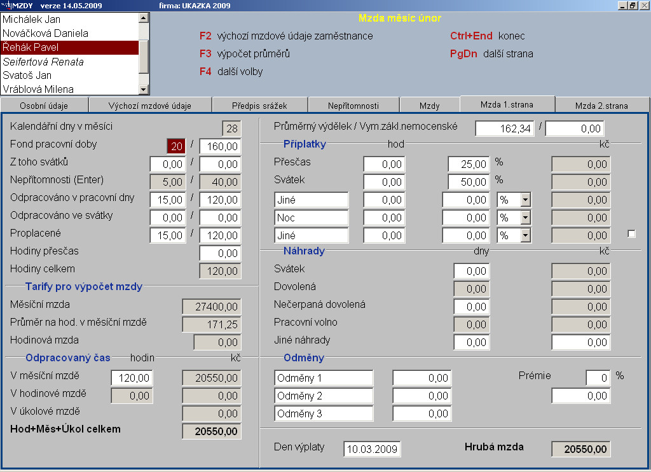
Task: Switch to the Osobní údaje tab
Action: [x=44, y=106]
